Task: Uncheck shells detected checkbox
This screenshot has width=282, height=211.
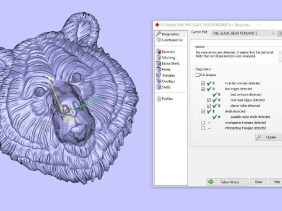Action: coord(203,111)
